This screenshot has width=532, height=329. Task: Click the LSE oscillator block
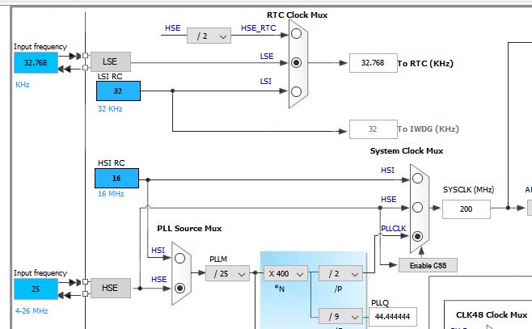[x=110, y=61]
